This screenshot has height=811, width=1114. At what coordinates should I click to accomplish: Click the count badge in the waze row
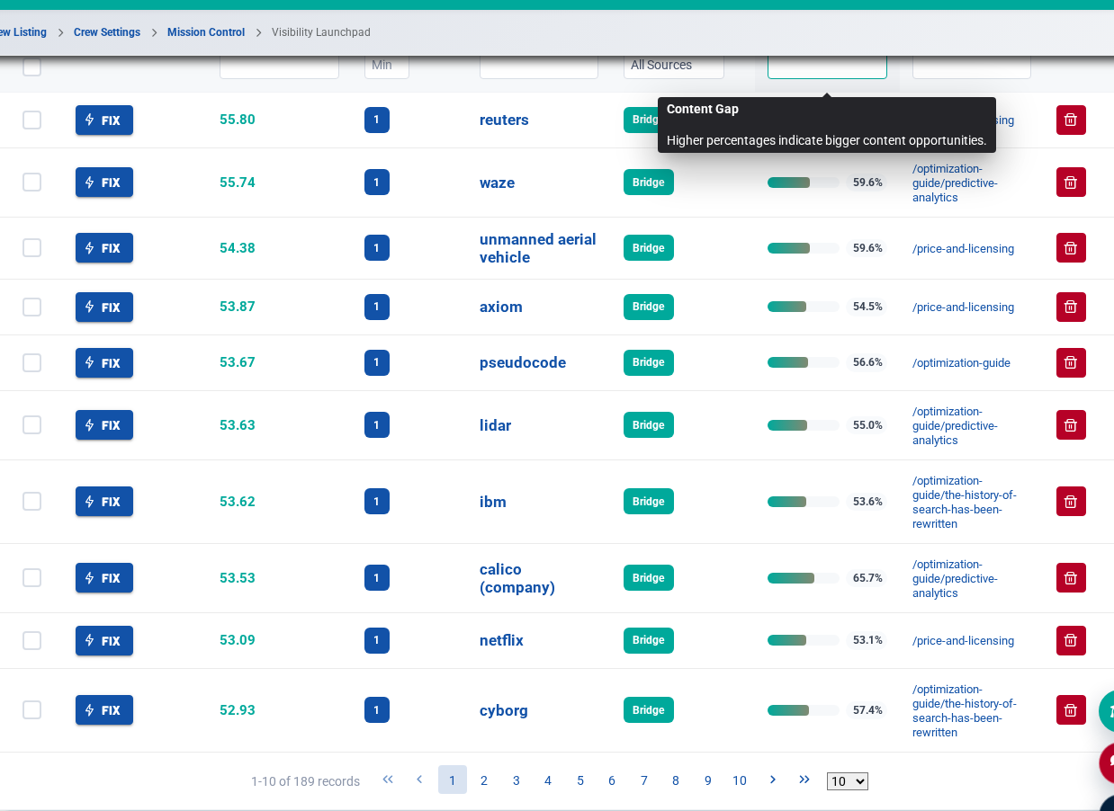tap(377, 183)
